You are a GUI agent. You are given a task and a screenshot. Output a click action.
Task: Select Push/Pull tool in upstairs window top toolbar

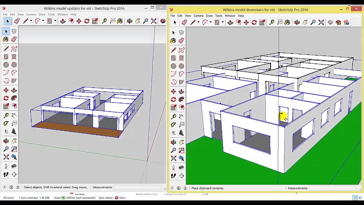(63, 21)
